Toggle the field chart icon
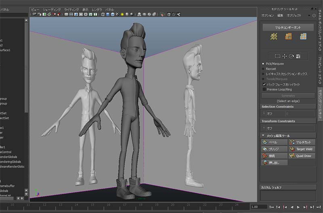Image resolution: width=323 pixels, height=213 pixels. pos(86,15)
